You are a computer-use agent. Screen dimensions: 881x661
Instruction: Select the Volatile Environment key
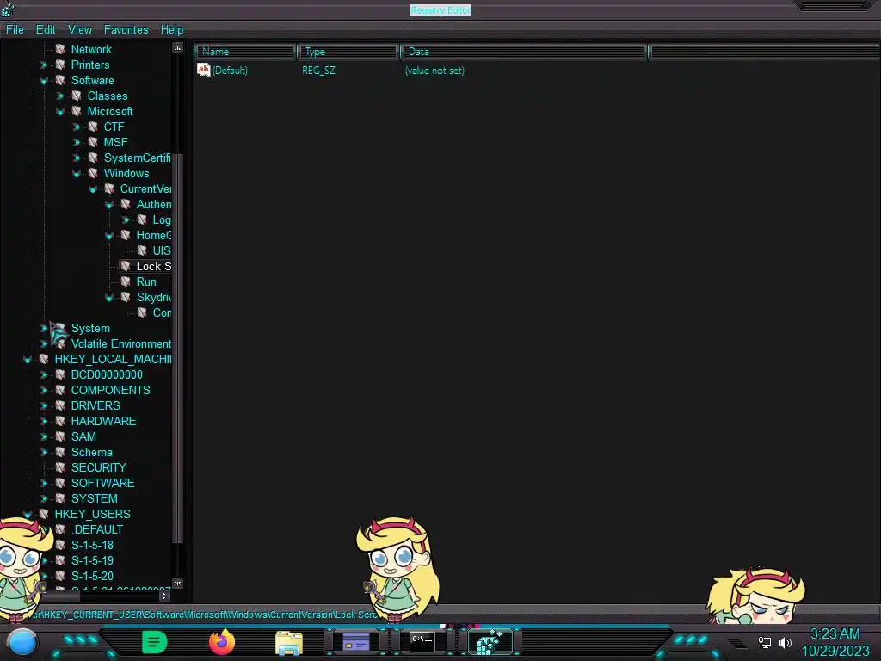[120, 344]
